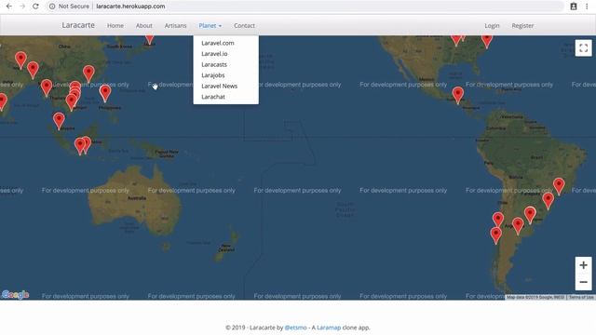
Task: Open the About page
Action: coord(144,25)
